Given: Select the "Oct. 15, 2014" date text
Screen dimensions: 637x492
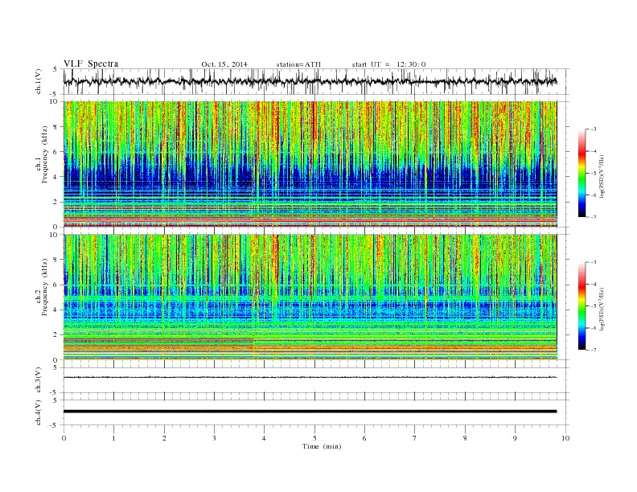Looking at the screenshot, I should tap(224, 64).
